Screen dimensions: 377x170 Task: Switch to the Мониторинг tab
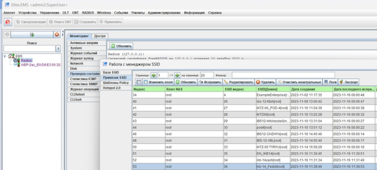[79, 36]
